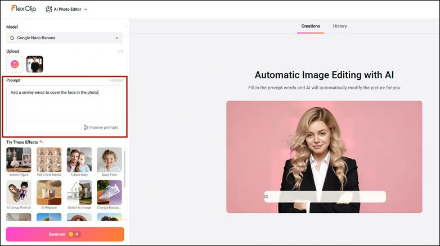Image resolution: width=440 pixels, height=246 pixels.
Task: Click the sample woman preview image
Action: click(324, 157)
